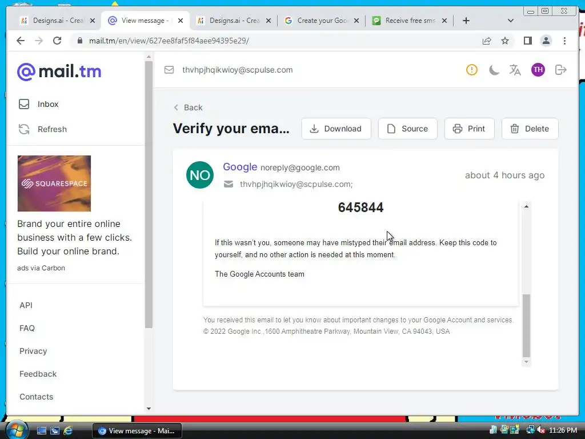Click the sidebar scroll down arrow
Image resolution: width=585 pixels, height=439 pixels.
pyautogui.click(x=149, y=409)
